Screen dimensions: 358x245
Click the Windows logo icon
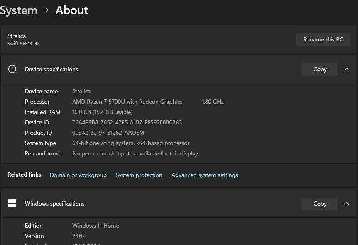click(12, 204)
